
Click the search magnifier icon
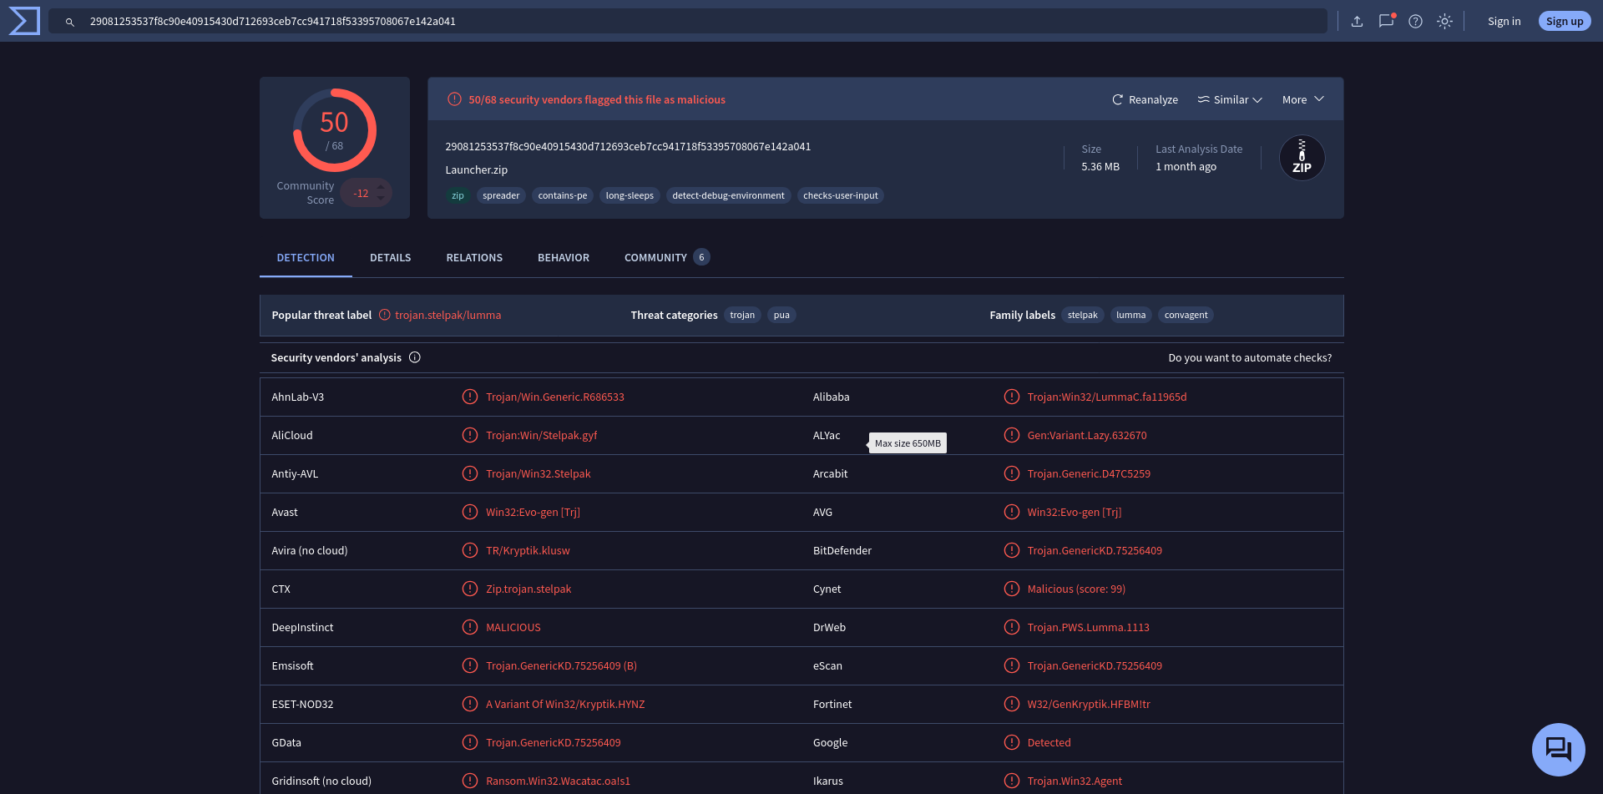[70, 22]
